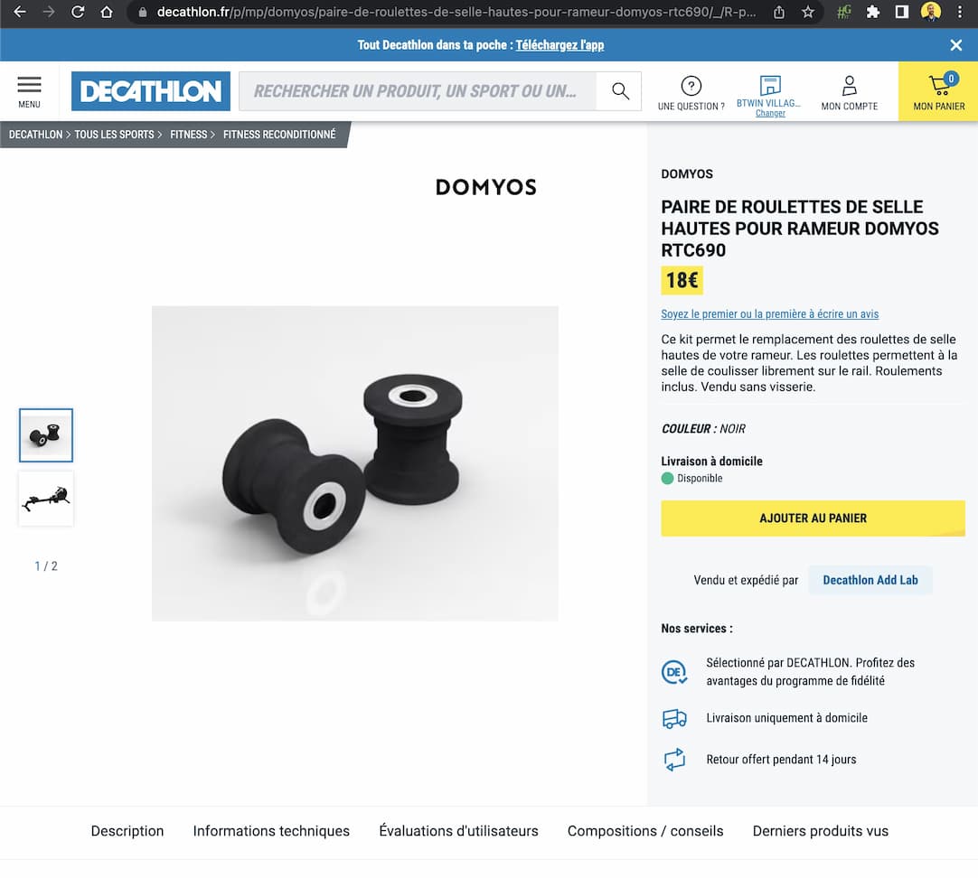
Task: Focus the product search field
Action: pos(418,91)
